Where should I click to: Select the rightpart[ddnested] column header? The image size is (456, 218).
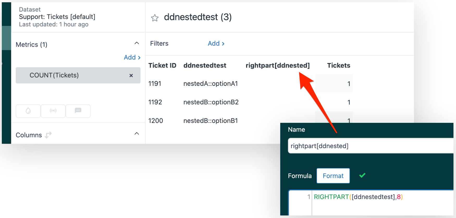[x=278, y=65]
